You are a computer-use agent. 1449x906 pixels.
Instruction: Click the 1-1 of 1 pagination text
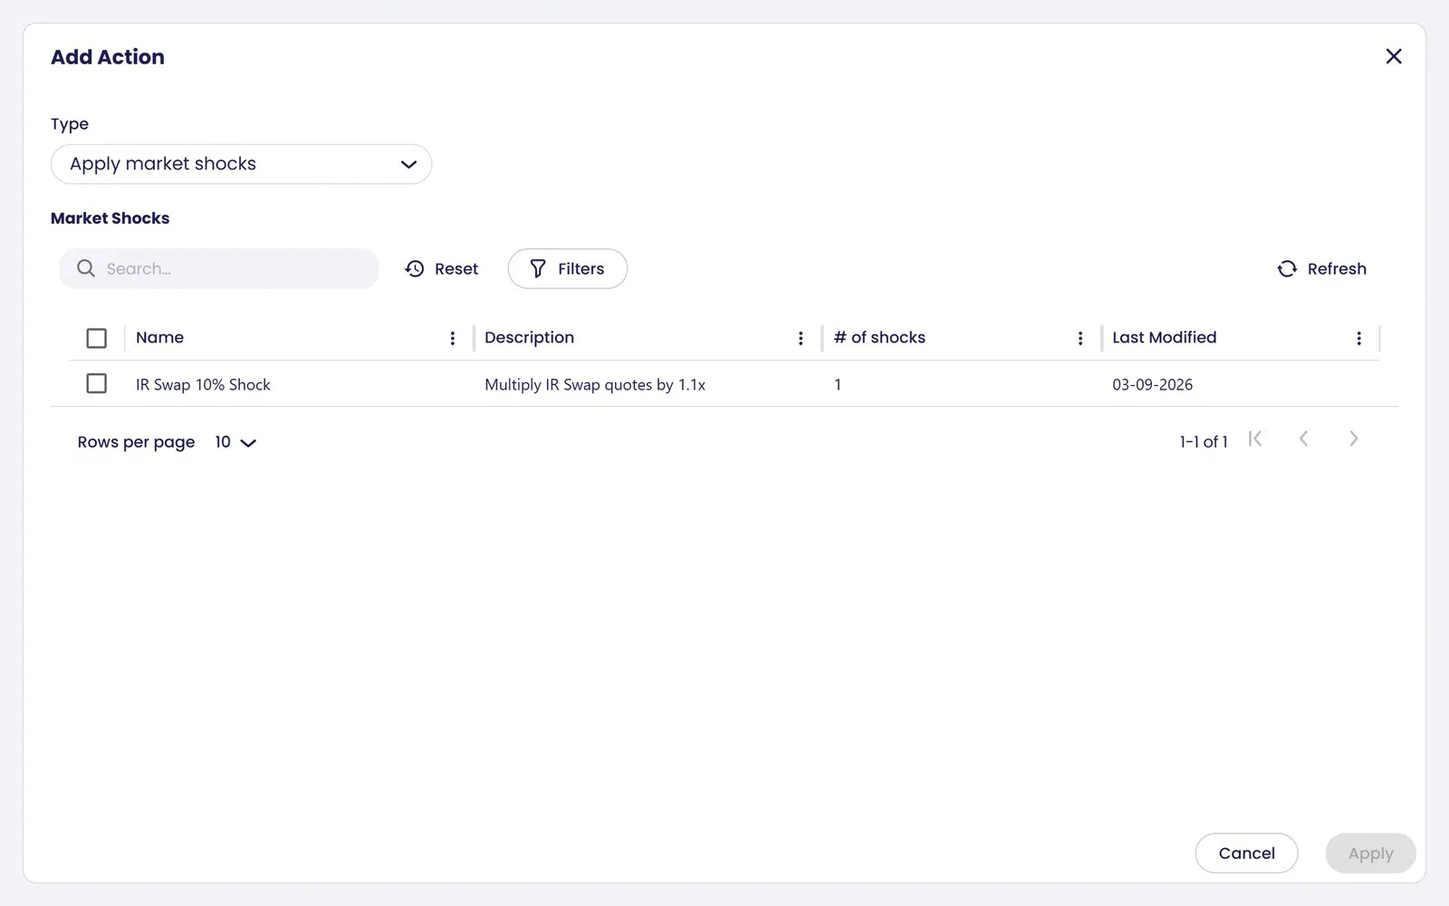[1204, 442]
